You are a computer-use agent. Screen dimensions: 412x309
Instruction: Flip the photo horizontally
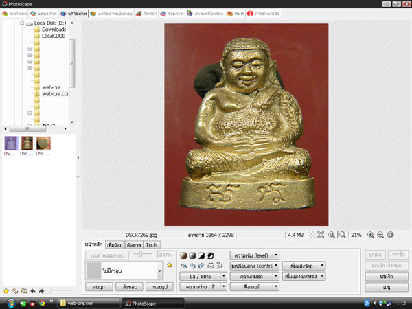(211, 266)
